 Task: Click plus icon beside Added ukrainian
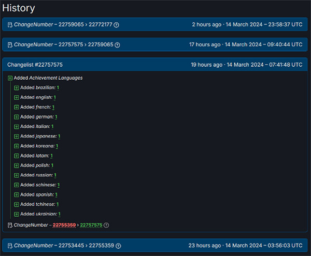[x=17, y=214]
